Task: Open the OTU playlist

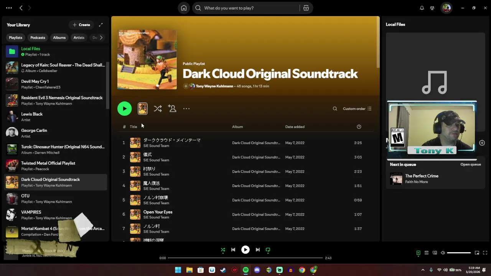Action: (56, 199)
